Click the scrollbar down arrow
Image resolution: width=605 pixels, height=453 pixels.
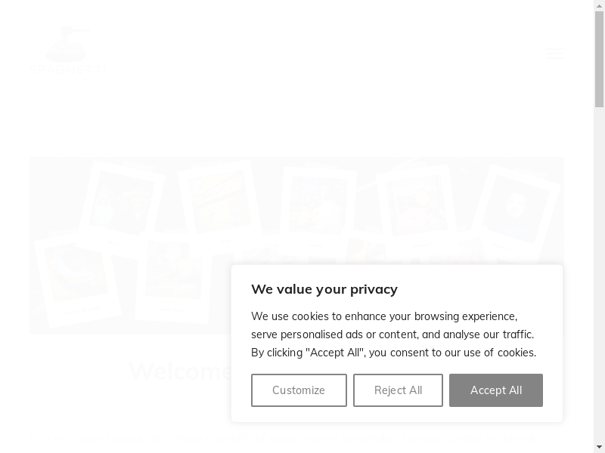coord(599,447)
